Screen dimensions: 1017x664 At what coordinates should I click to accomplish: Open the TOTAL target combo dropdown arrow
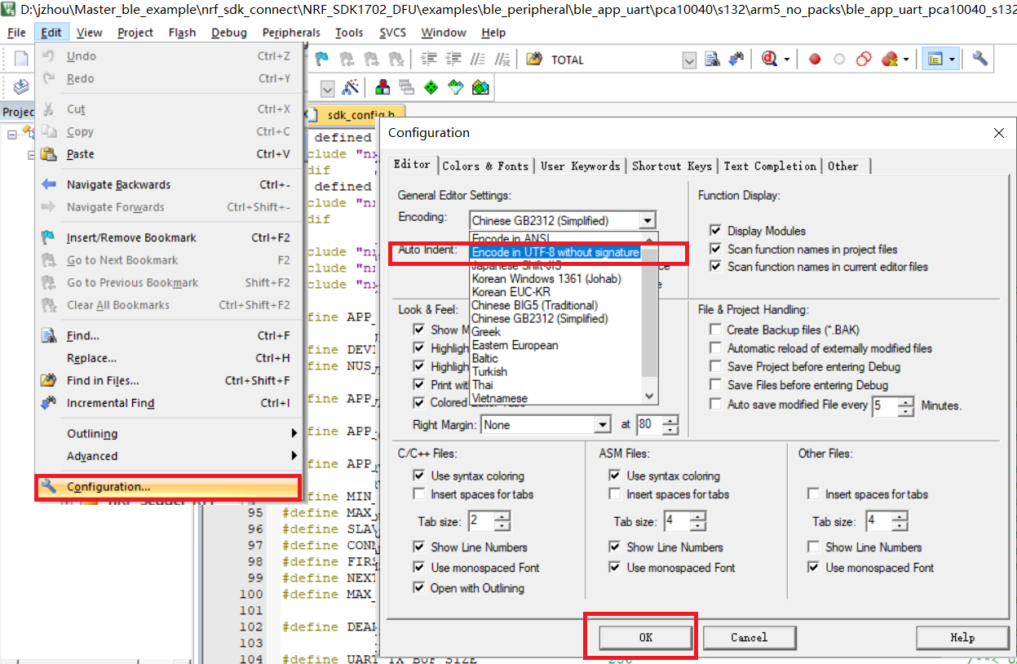[688, 60]
